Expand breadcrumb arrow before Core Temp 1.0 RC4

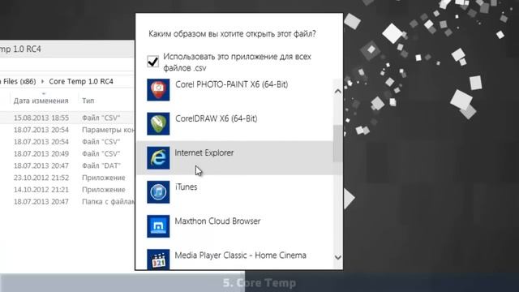tap(42, 81)
